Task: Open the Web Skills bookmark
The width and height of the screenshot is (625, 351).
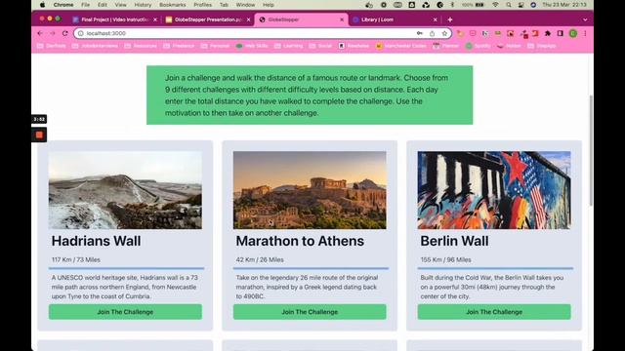Action: 252,46
